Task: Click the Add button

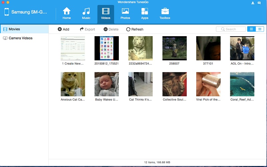Action: pos(63,29)
